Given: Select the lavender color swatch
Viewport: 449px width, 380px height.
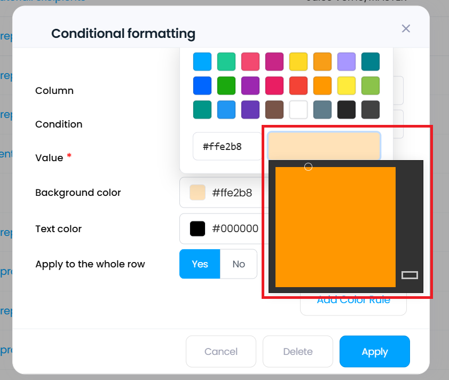Looking at the screenshot, I should coord(346,61).
